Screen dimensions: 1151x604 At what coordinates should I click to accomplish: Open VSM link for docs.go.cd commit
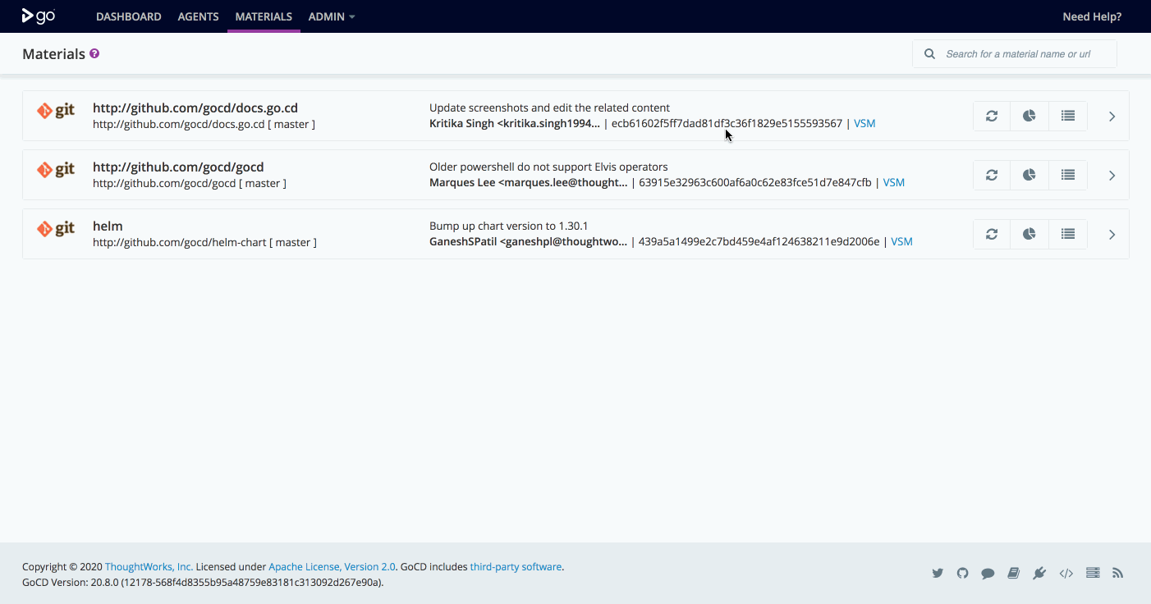click(864, 124)
